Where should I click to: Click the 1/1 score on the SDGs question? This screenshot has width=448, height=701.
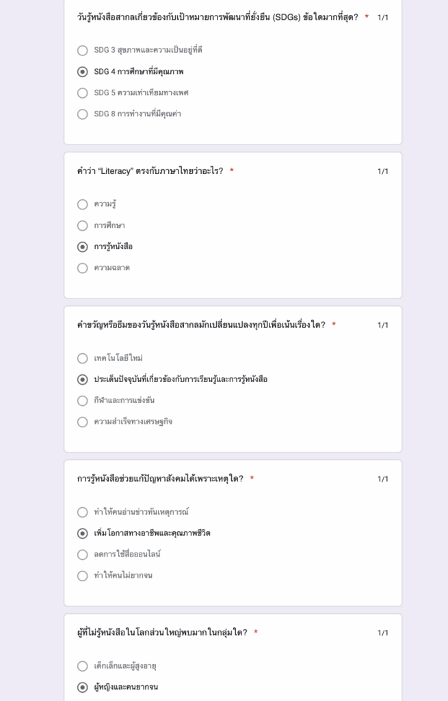[x=383, y=17]
